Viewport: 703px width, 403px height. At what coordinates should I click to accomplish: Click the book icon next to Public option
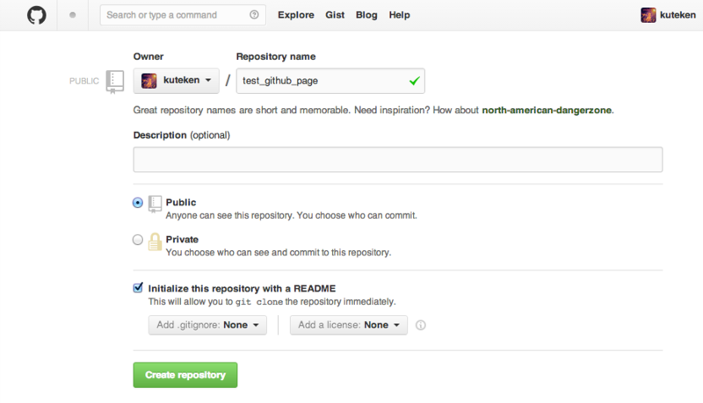point(155,205)
